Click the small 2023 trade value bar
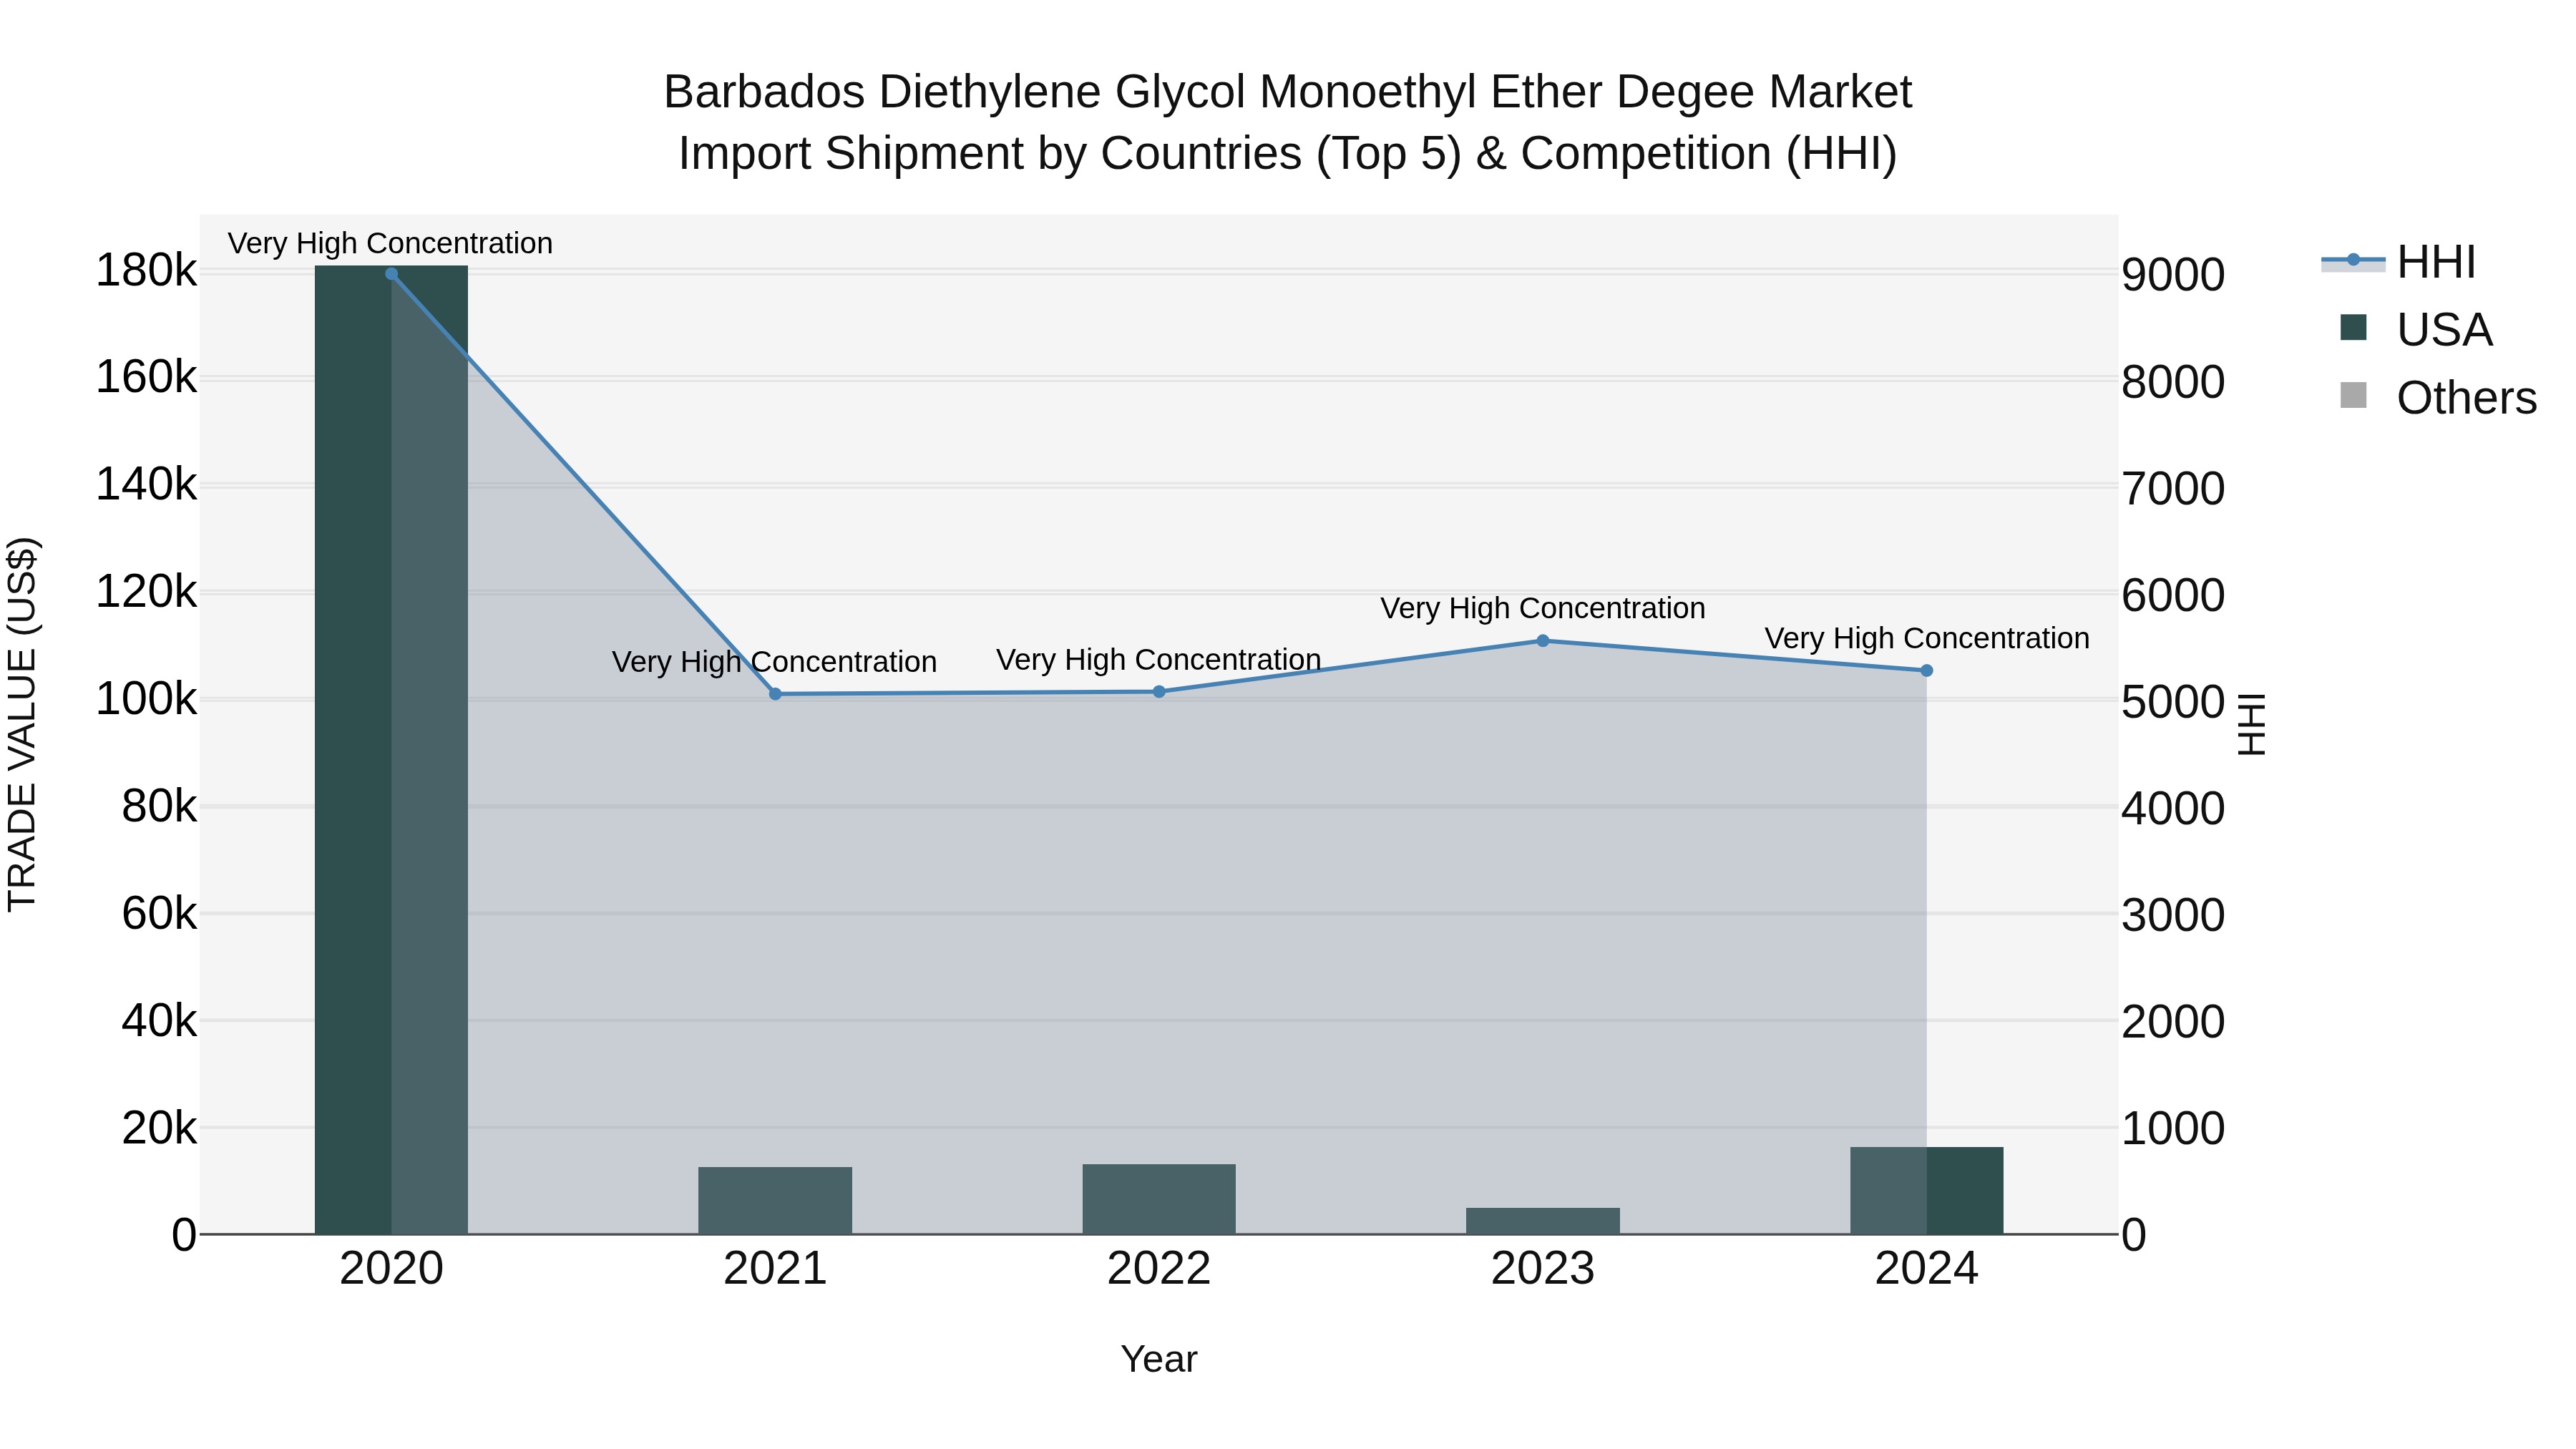The width and height of the screenshot is (2576, 1449). (1543, 1222)
